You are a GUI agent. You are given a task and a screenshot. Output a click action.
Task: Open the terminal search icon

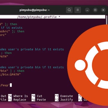tap(69, 10)
